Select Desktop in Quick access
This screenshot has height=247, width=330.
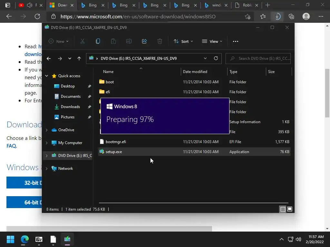68,86
